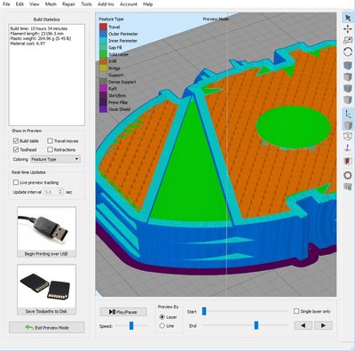
Task: Switch to front view cube icon
Action: [348, 88]
